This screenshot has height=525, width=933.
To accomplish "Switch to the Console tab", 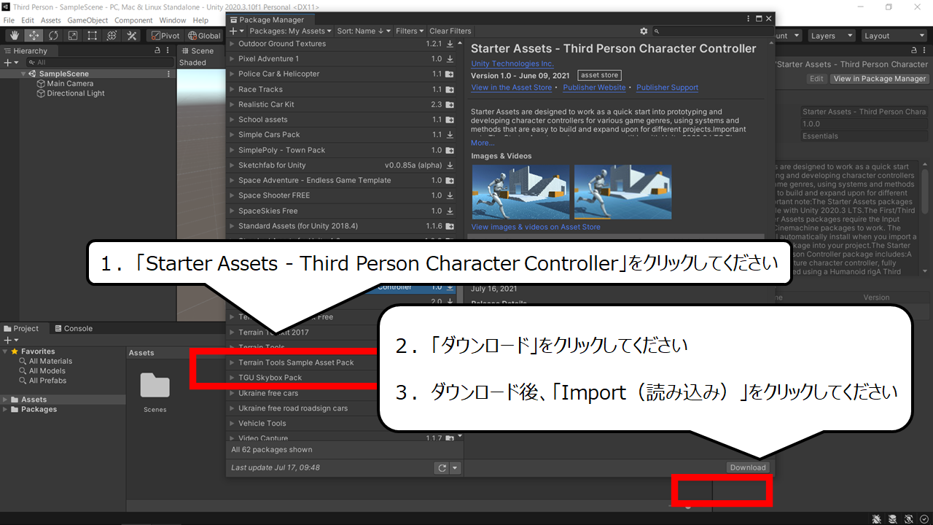I will pyautogui.click(x=74, y=329).
